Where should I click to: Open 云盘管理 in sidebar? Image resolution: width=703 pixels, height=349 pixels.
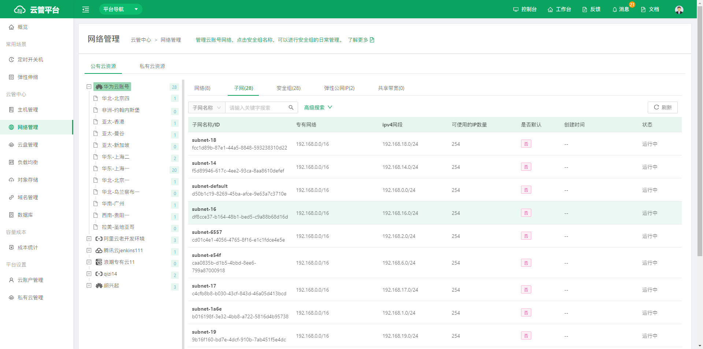click(x=37, y=145)
